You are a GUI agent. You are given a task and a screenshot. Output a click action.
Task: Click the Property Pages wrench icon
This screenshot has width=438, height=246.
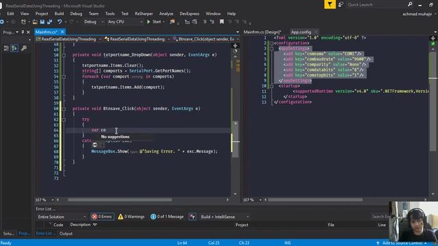pyautogui.click(x=24, y=48)
